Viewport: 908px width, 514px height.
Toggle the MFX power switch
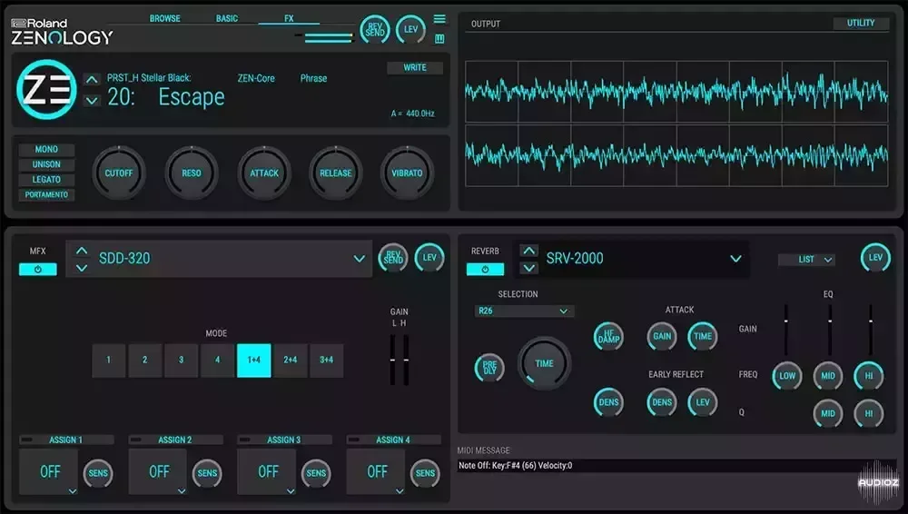[37, 270]
